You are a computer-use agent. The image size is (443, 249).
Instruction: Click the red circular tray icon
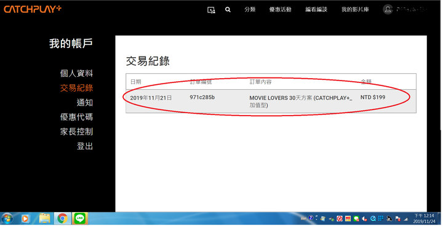point(340,218)
